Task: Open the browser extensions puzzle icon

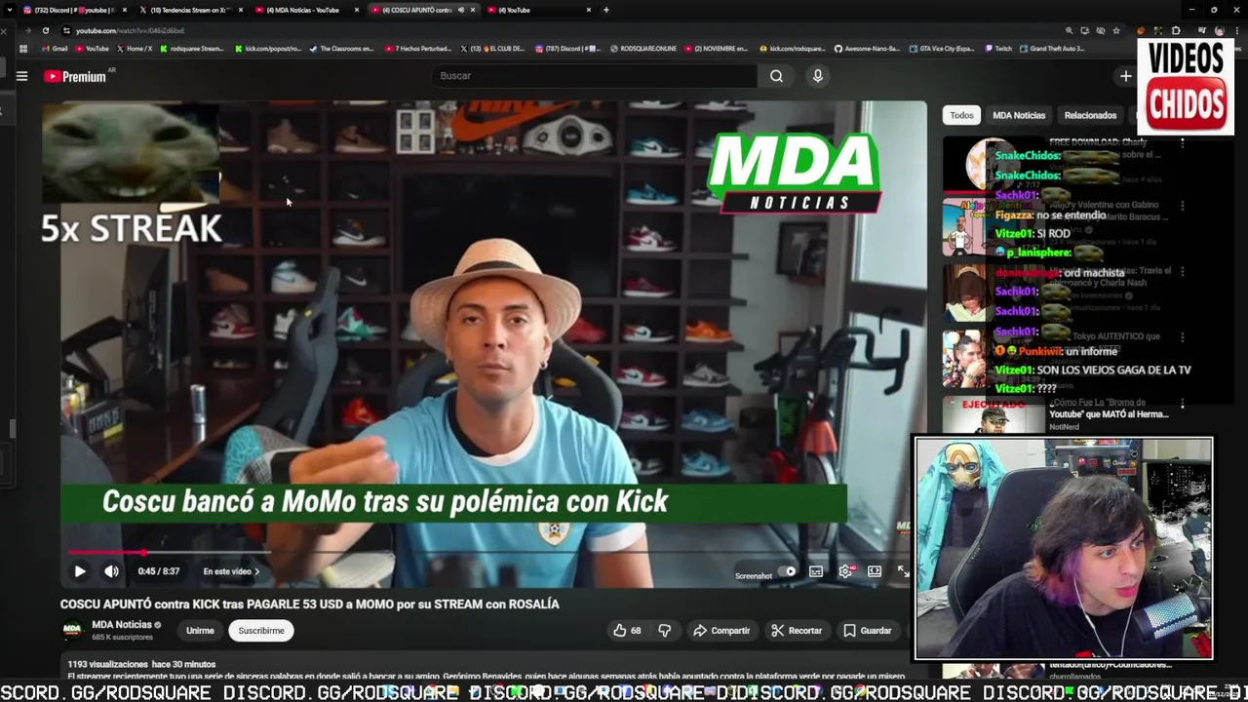Action: [x=1175, y=30]
